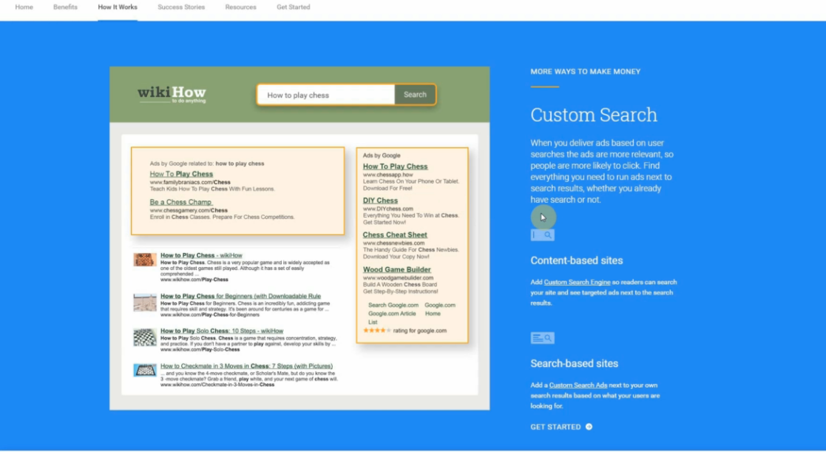Click 'Search Google.com' sitelink in ad

[393, 305]
